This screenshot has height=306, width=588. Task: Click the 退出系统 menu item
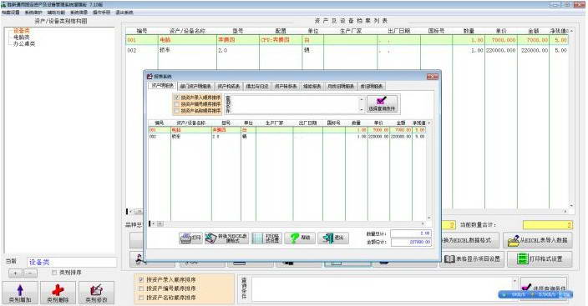pos(124,13)
